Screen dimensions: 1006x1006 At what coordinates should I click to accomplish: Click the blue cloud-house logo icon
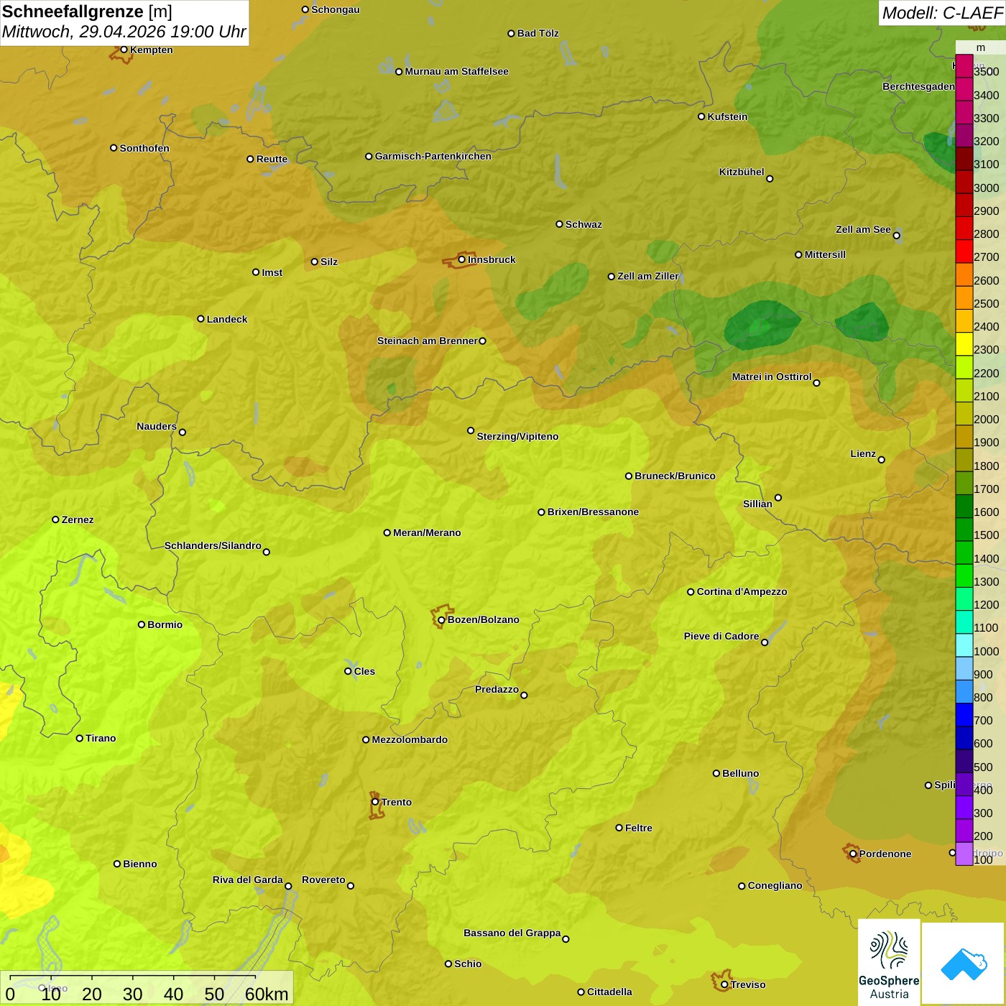964,963
